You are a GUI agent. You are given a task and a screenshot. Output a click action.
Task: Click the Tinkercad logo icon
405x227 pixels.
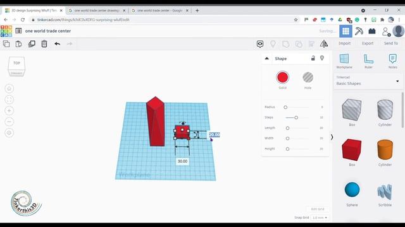6,31
